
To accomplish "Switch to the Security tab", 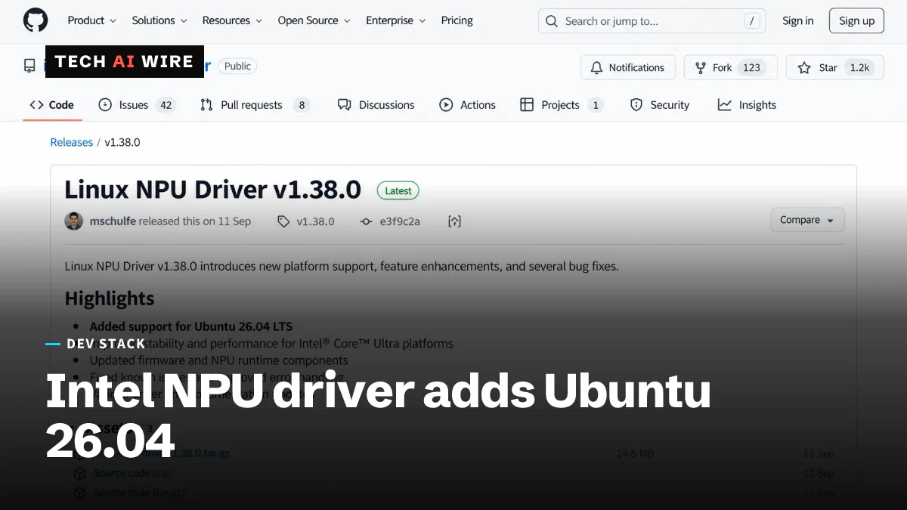I will pos(660,105).
